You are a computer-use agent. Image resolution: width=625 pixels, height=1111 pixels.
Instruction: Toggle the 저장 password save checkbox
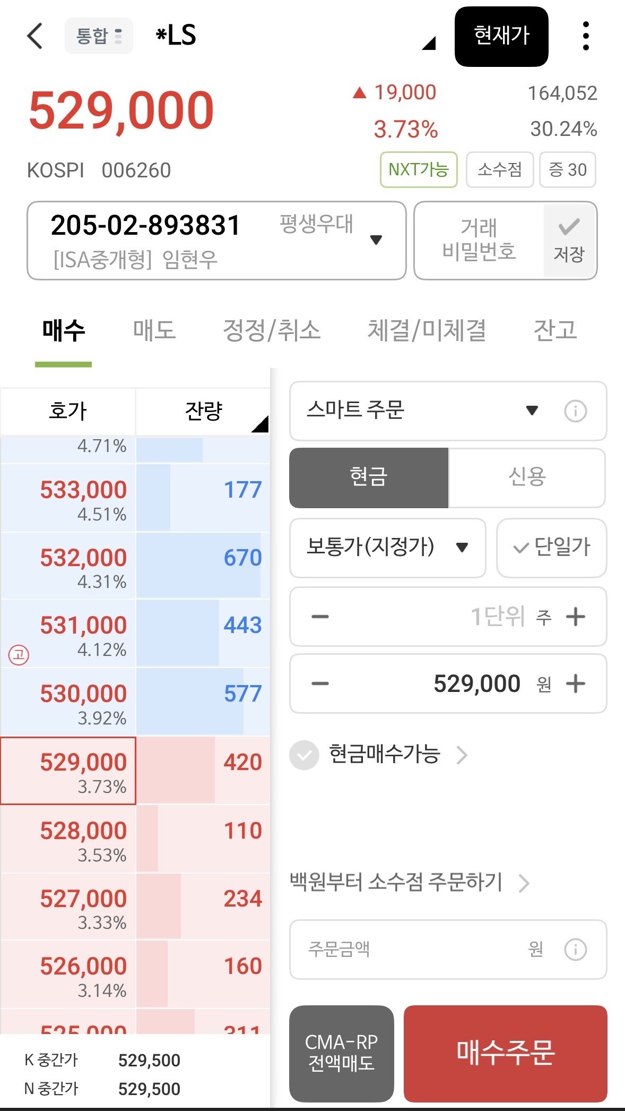coord(569,241)
